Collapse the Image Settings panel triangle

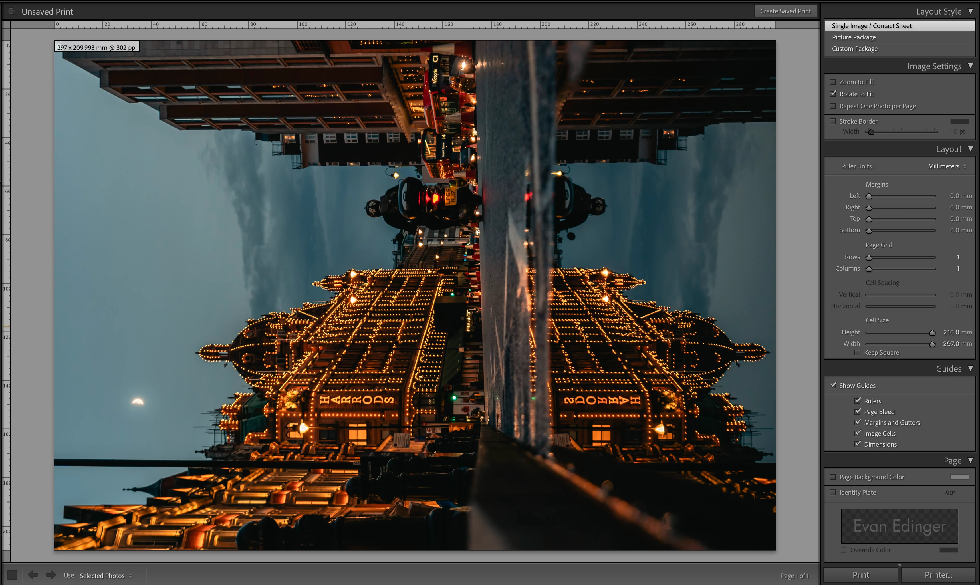pyautogui.click(x=971, y=66)
